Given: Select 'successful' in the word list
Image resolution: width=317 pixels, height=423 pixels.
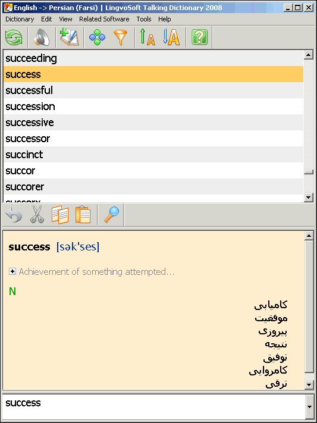Looking at the screenshot, I should click(153, 90).
